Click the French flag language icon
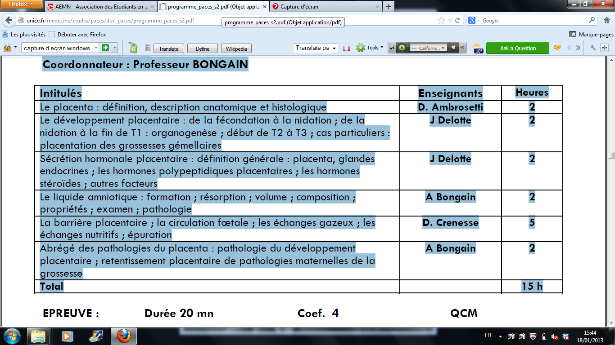 (347, 48)
